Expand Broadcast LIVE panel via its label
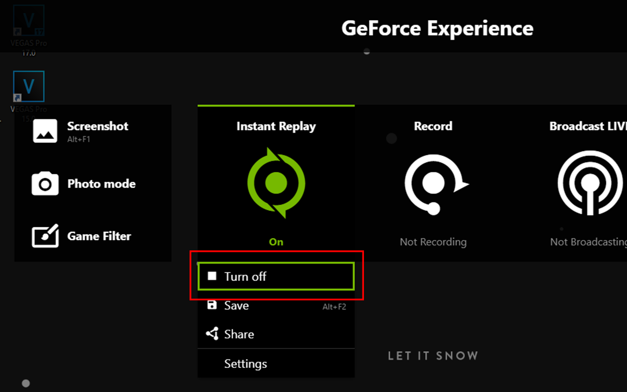 pyautogui.click(x=588, y=126)
